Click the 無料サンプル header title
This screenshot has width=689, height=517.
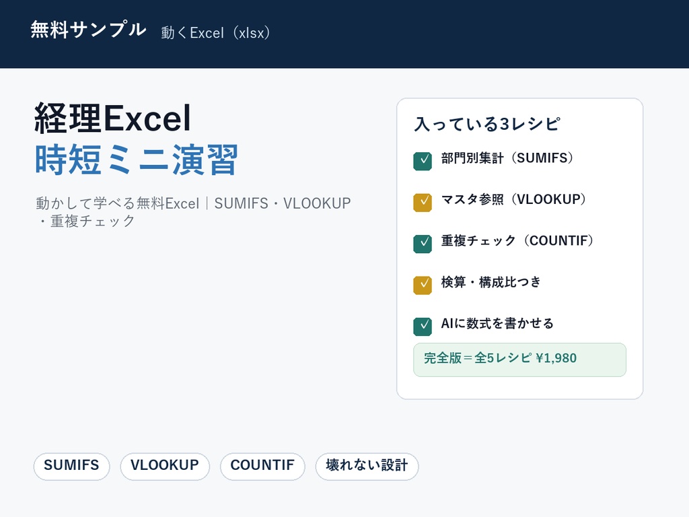pos(88,30)
